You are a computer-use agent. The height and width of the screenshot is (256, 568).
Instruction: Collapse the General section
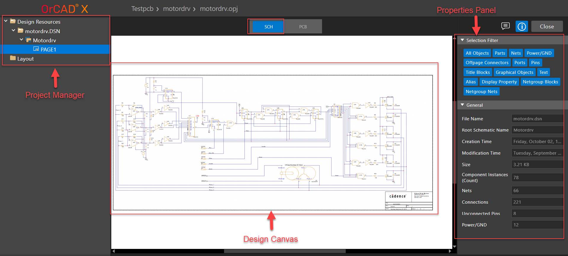pyautogui.click(x=462, y=105)
